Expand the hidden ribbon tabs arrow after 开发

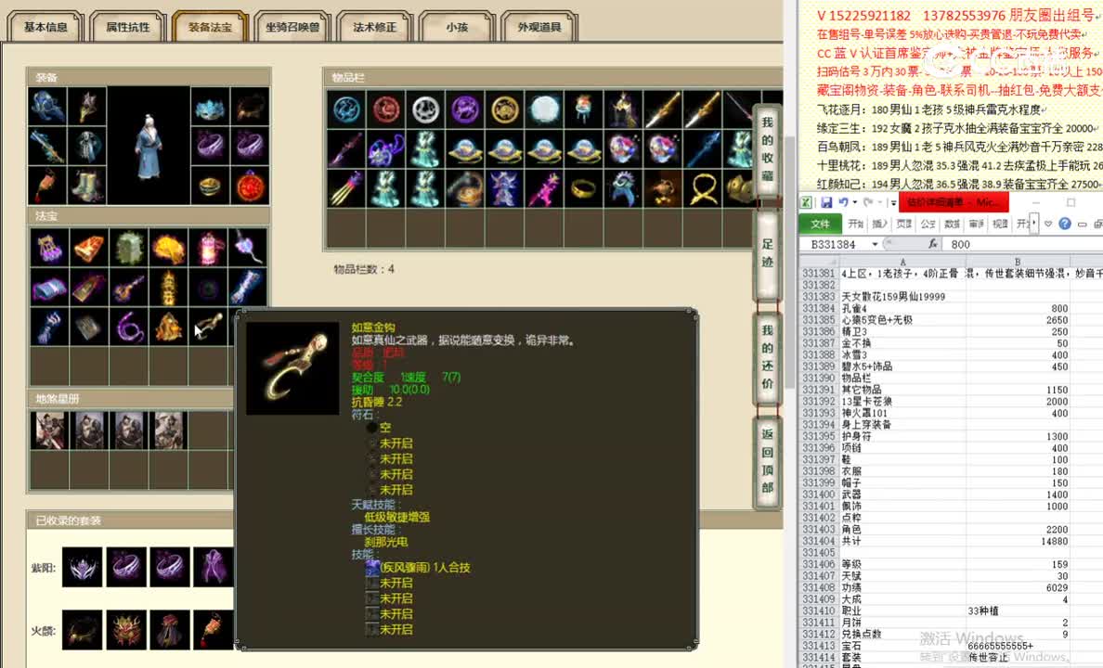[1033, 221]
